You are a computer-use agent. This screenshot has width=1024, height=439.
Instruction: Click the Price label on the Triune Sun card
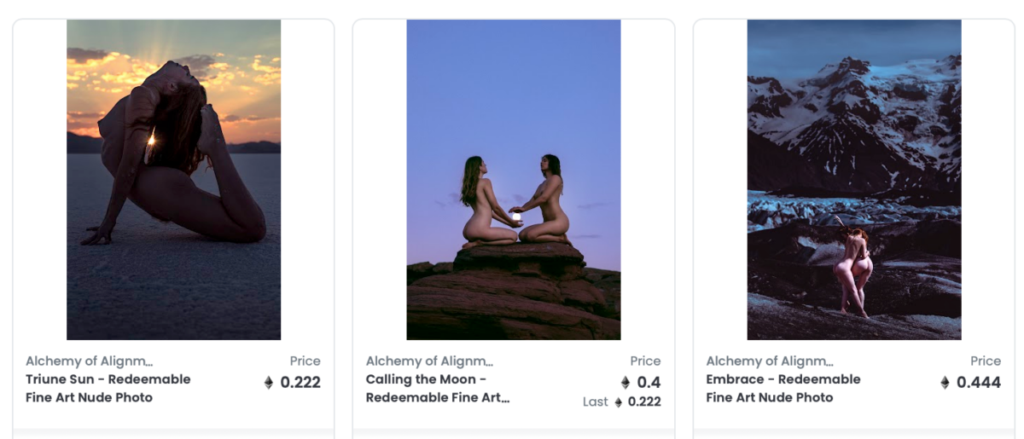click(x=305, y=361)
